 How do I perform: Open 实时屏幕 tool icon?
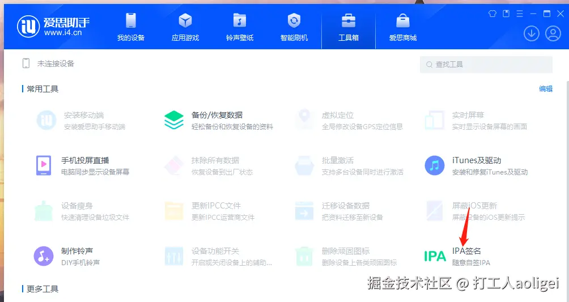pyautogui.click(x=435, y=121)
